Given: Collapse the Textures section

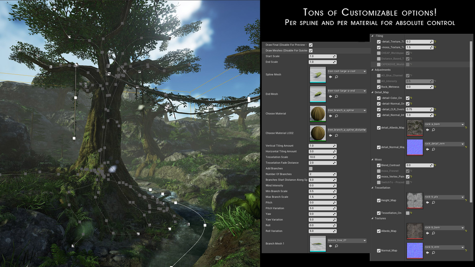Looking at the screenshot, I should (372, 218).
